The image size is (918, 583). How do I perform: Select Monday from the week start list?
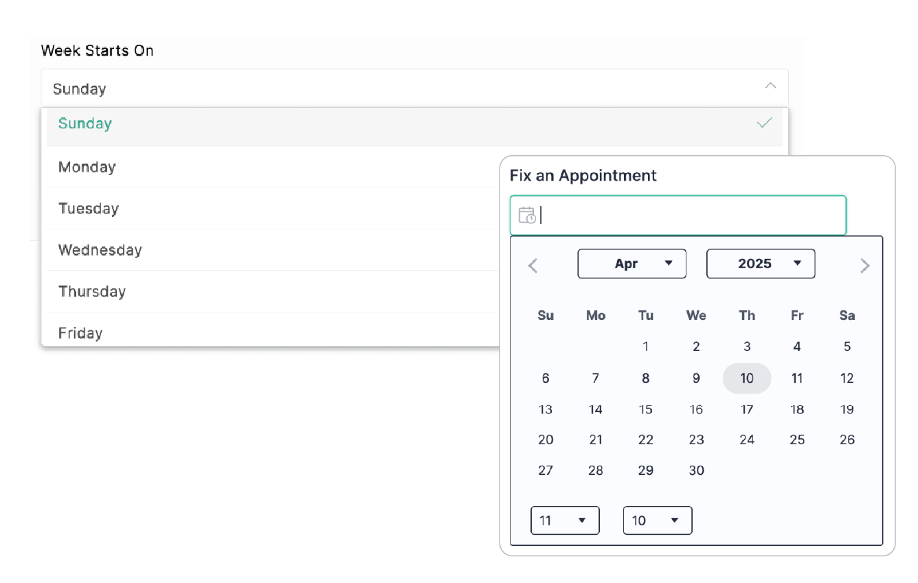point(87,167)
